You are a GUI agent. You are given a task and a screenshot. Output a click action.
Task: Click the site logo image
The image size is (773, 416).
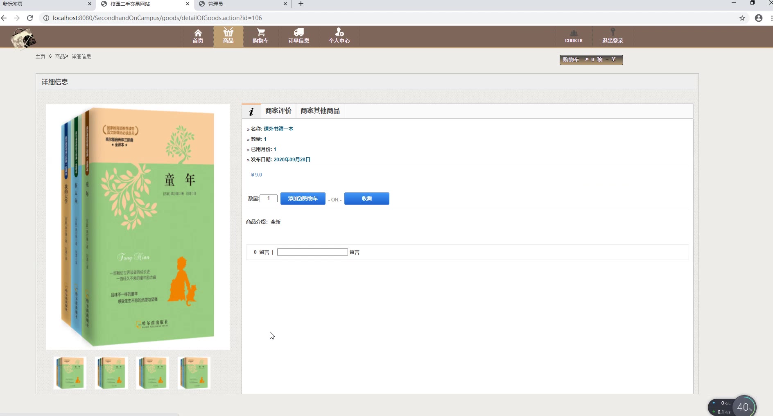coord(23,39)
